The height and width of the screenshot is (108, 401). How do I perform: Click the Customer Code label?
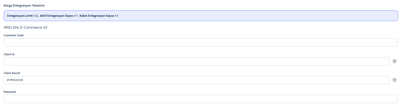point(14,35)
